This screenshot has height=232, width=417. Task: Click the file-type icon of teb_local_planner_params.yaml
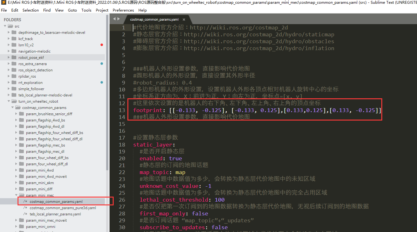pos(25,214)
